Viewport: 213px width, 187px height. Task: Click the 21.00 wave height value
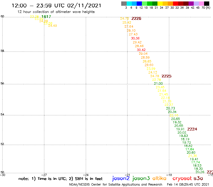(158, 83)
